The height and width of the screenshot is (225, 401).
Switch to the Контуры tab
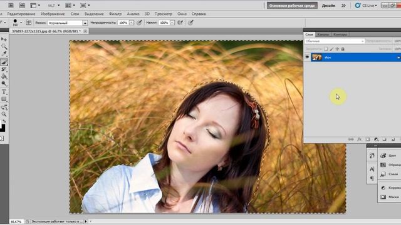click(340, 34)
